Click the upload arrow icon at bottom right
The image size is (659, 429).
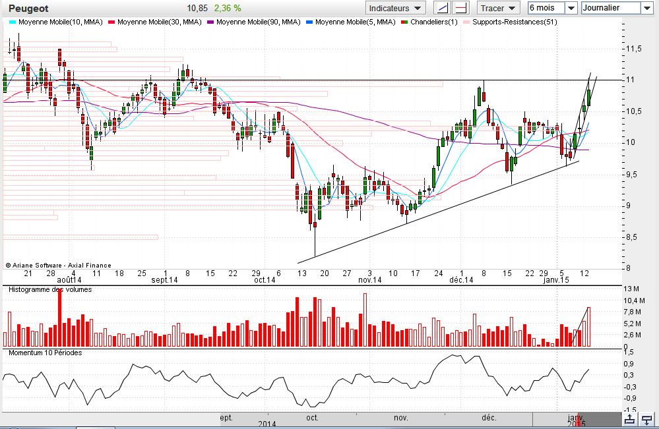click(630, 419)
